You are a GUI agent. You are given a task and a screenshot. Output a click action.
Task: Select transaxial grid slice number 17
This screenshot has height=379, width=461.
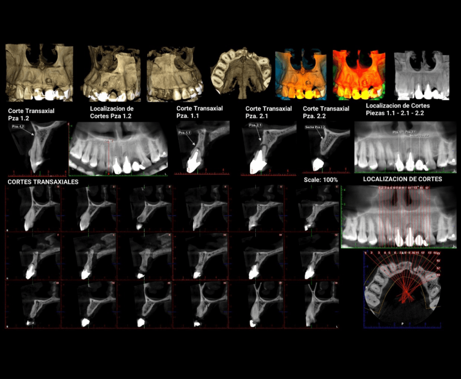click(x=256, y=305)
